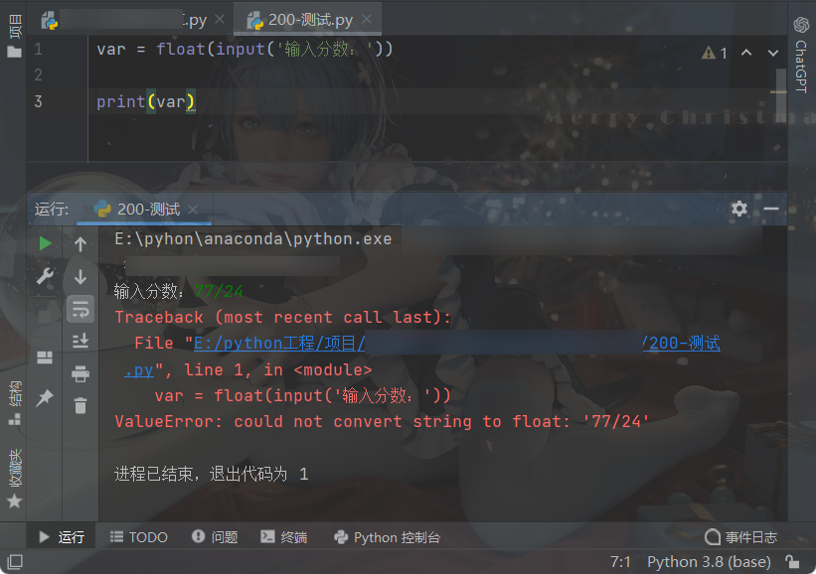The width and height of the screenshot is (816, 574).
Task: Rerun the script with green play icon
Action: [46, 243]
